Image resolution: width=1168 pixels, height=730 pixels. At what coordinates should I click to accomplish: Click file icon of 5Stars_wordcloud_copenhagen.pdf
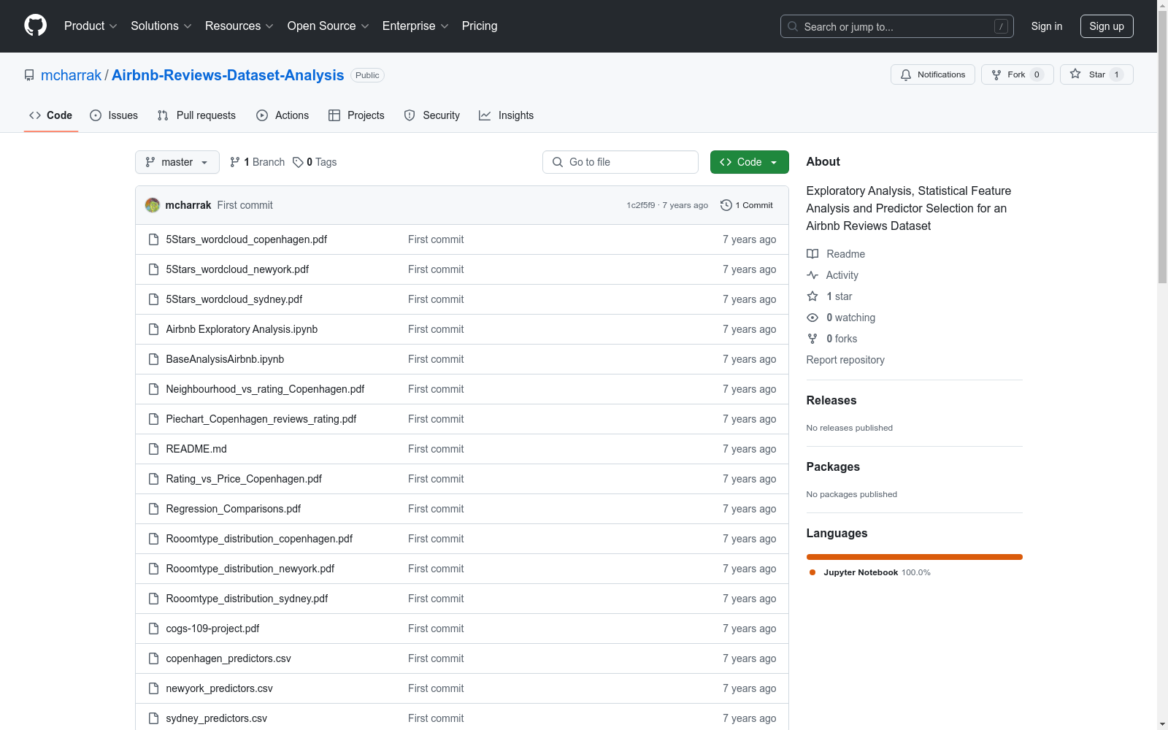[x=153, y=239]
